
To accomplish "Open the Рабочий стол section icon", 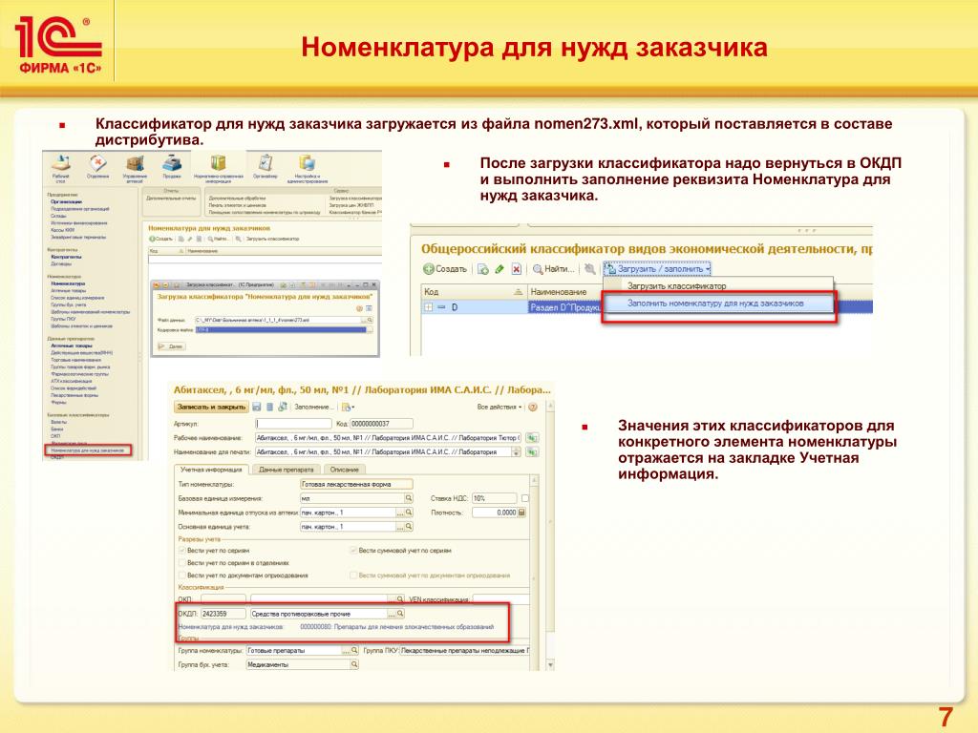I will coord(60,163).
